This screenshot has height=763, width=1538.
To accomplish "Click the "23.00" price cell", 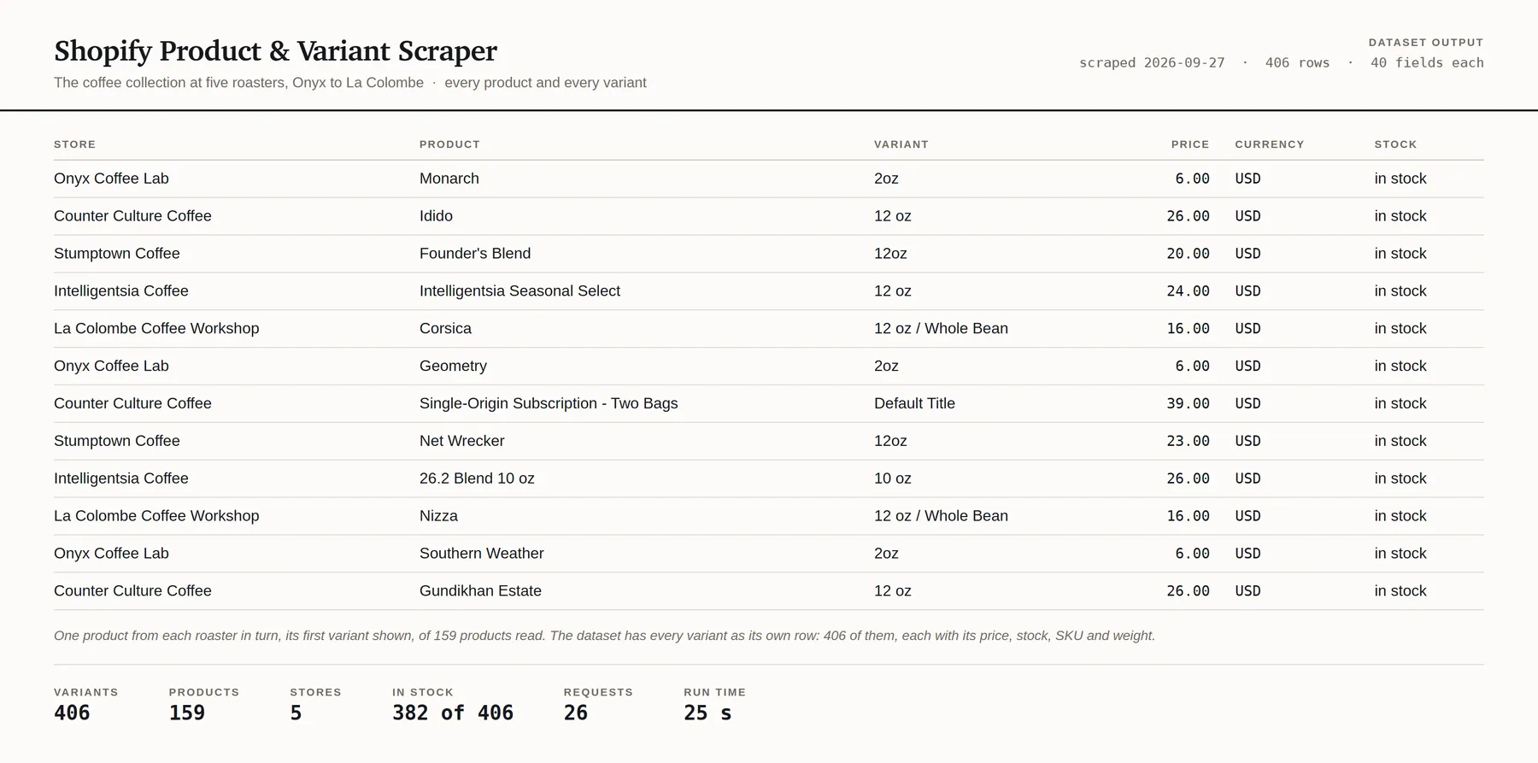I will coord(1189,442).
